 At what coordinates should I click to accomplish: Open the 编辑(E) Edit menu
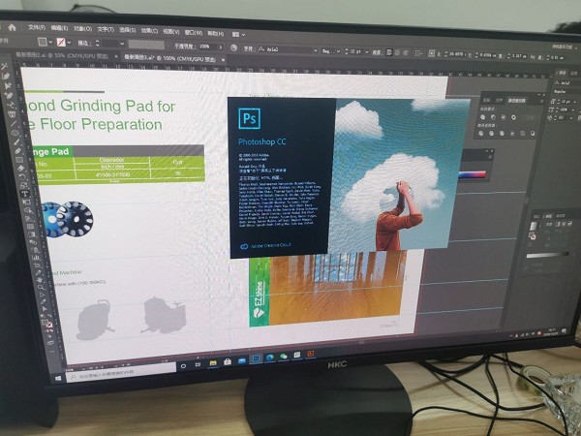[x=59, y=28]
